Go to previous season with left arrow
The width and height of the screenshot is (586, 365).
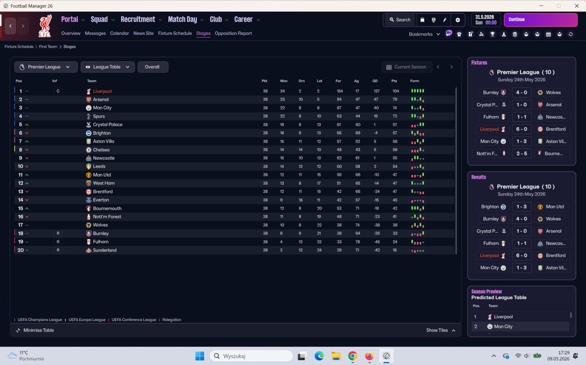click(x=438, y=67)
